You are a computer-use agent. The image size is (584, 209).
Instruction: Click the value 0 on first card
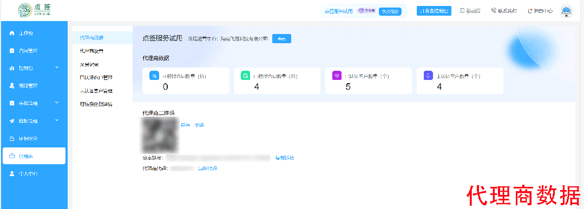(x=166, y=86)
